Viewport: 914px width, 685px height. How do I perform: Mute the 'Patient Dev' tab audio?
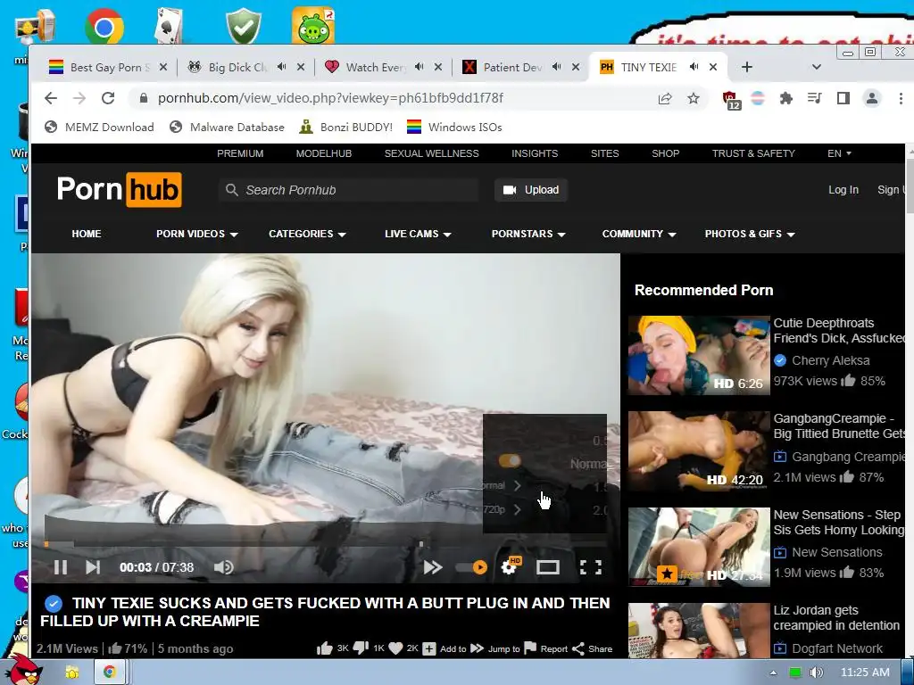pyautogui.click(x=557, y=67)
